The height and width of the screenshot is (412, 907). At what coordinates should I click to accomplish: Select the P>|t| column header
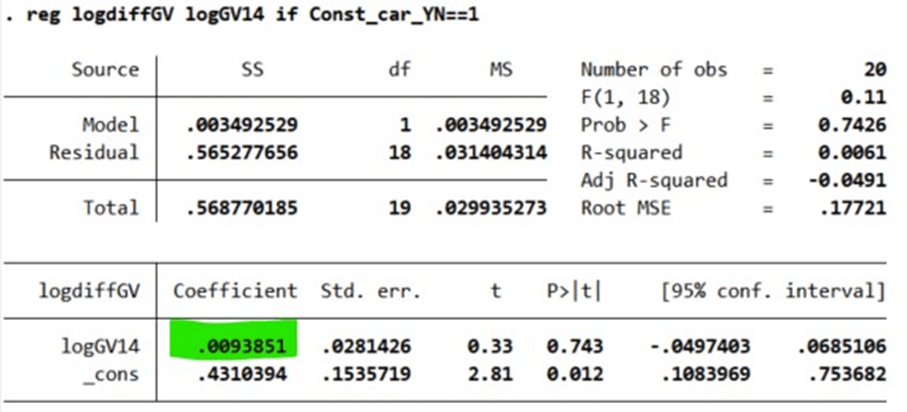[x=574, y=291]
